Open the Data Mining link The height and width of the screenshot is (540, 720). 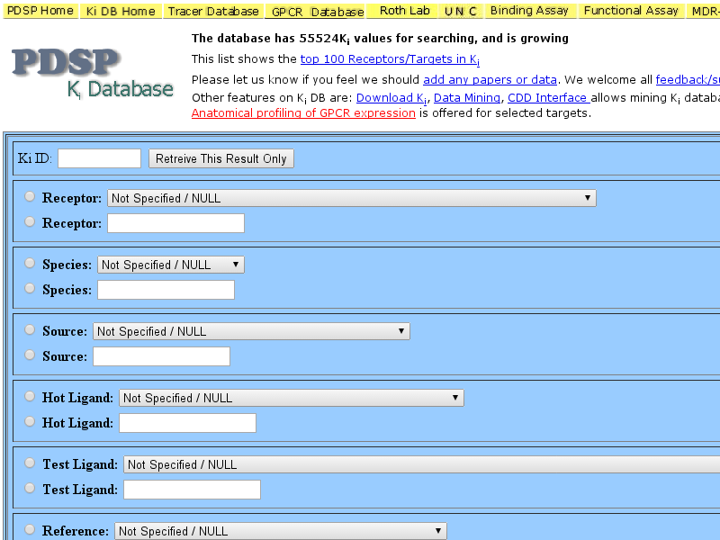tap(467, 97)
